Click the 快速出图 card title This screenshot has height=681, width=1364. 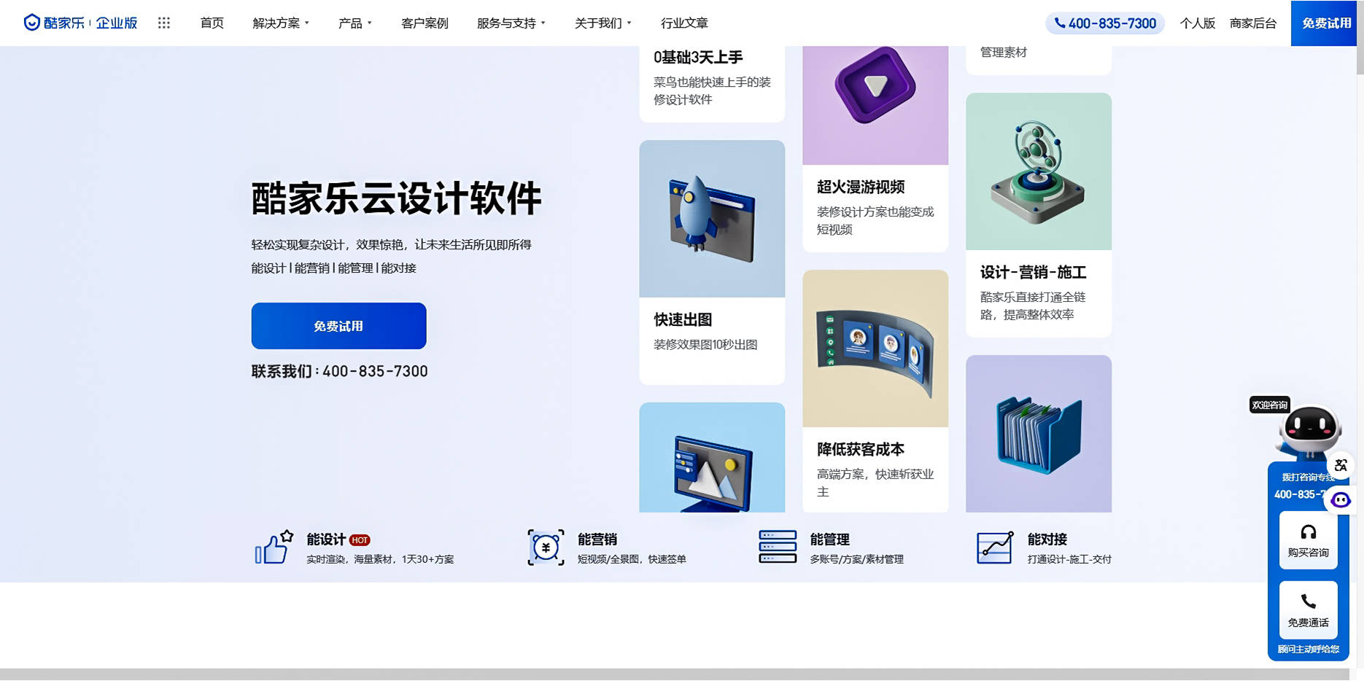click(x=683, y=319)
